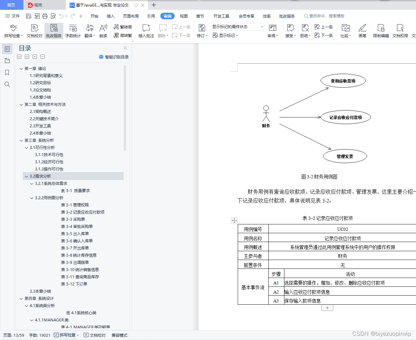The width and height of the screenshot is (416, 340).
Task: Toggle 兼容模式 in the status bar
Action: point(119,335)
